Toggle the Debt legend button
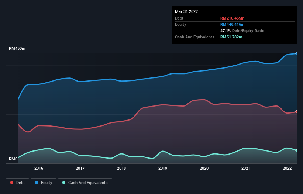 point(18,183)
